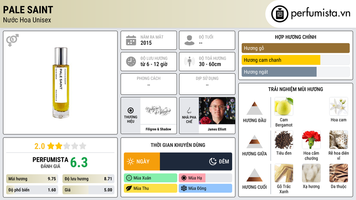Viewport: 356px width, 200px height.
Task: Click the Nước Hoa Unisex subtitle
Action: point(27,20)
